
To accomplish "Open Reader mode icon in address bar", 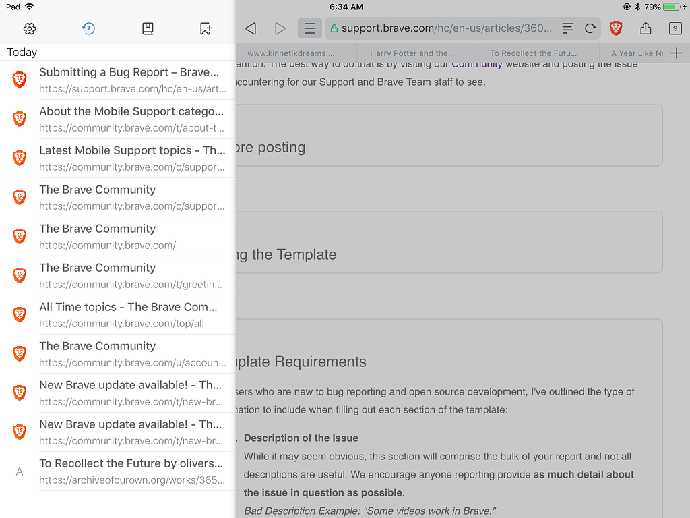I will tap(567, 28).
